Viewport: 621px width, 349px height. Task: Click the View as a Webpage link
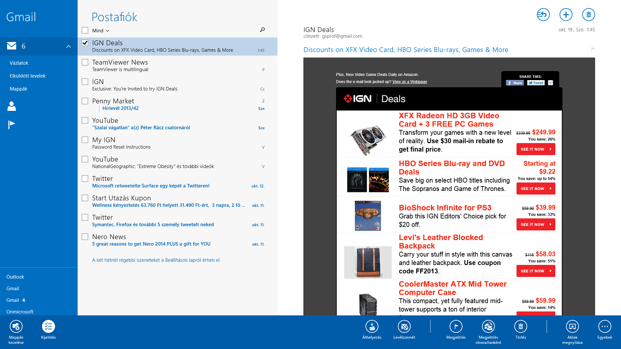409,82
